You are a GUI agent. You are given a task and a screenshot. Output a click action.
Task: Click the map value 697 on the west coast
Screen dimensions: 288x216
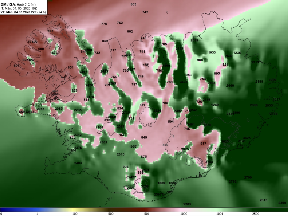pos(16,66)
